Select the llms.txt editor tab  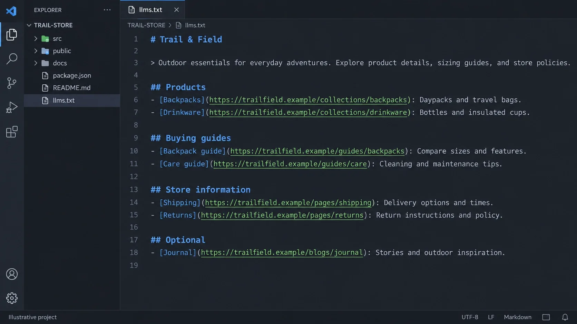152,10
